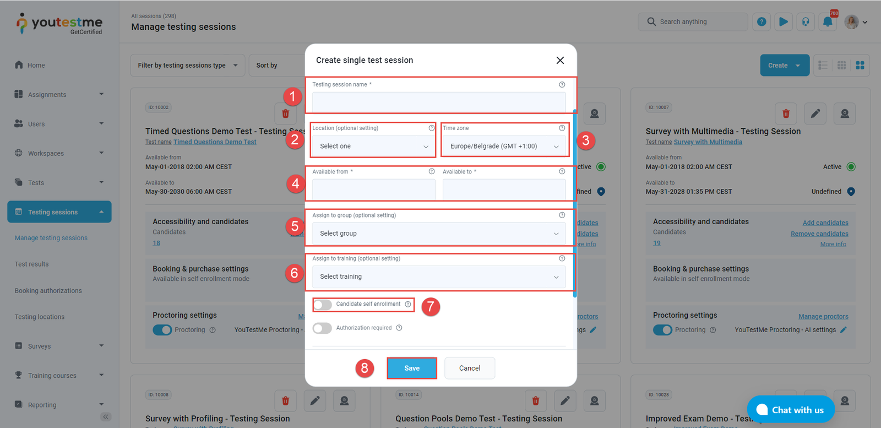Switch to the list view layout icon

point(823,66)
